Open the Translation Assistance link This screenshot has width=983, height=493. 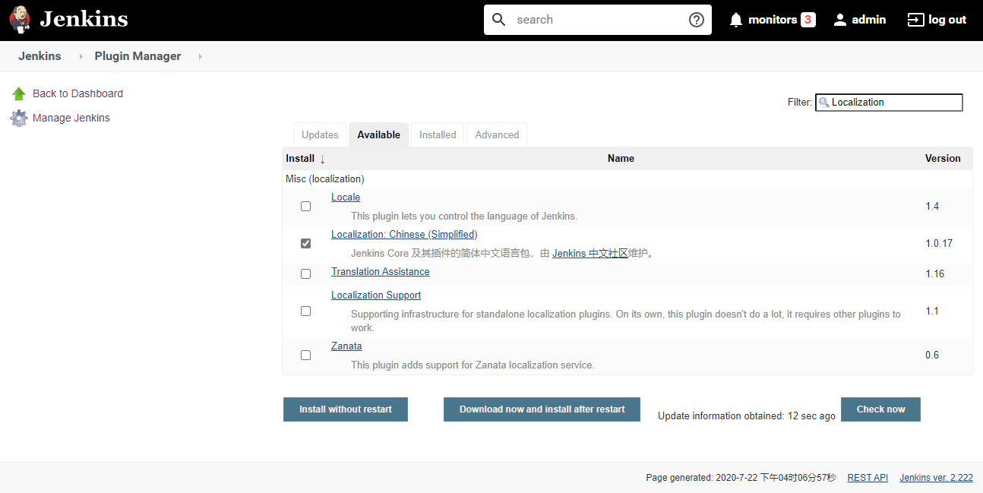380,272
